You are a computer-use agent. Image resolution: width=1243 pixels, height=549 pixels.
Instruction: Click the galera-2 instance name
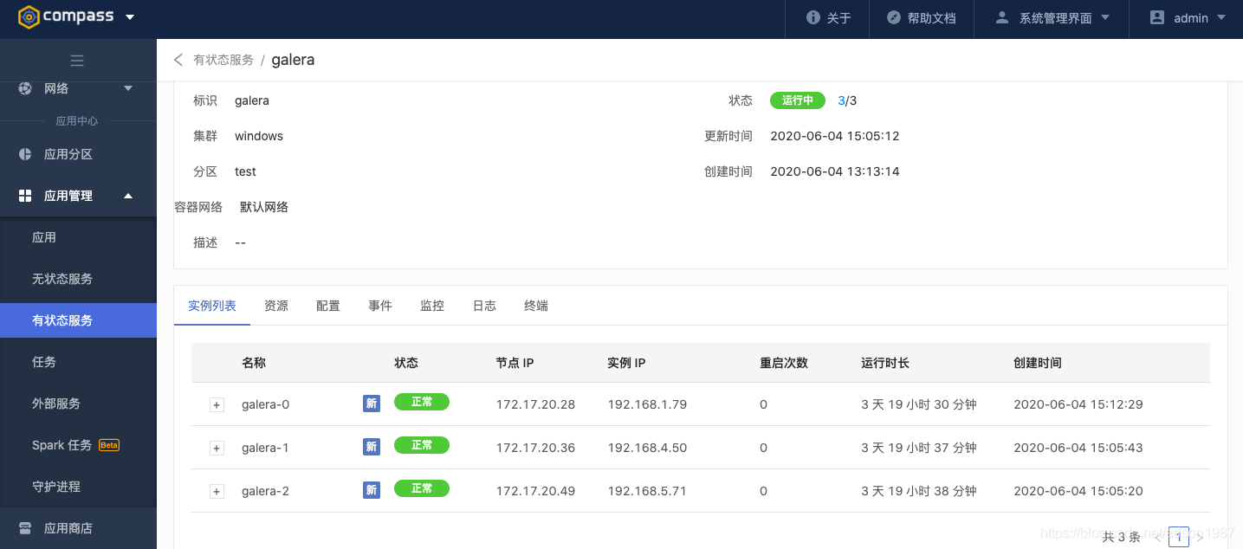[266, 491]
